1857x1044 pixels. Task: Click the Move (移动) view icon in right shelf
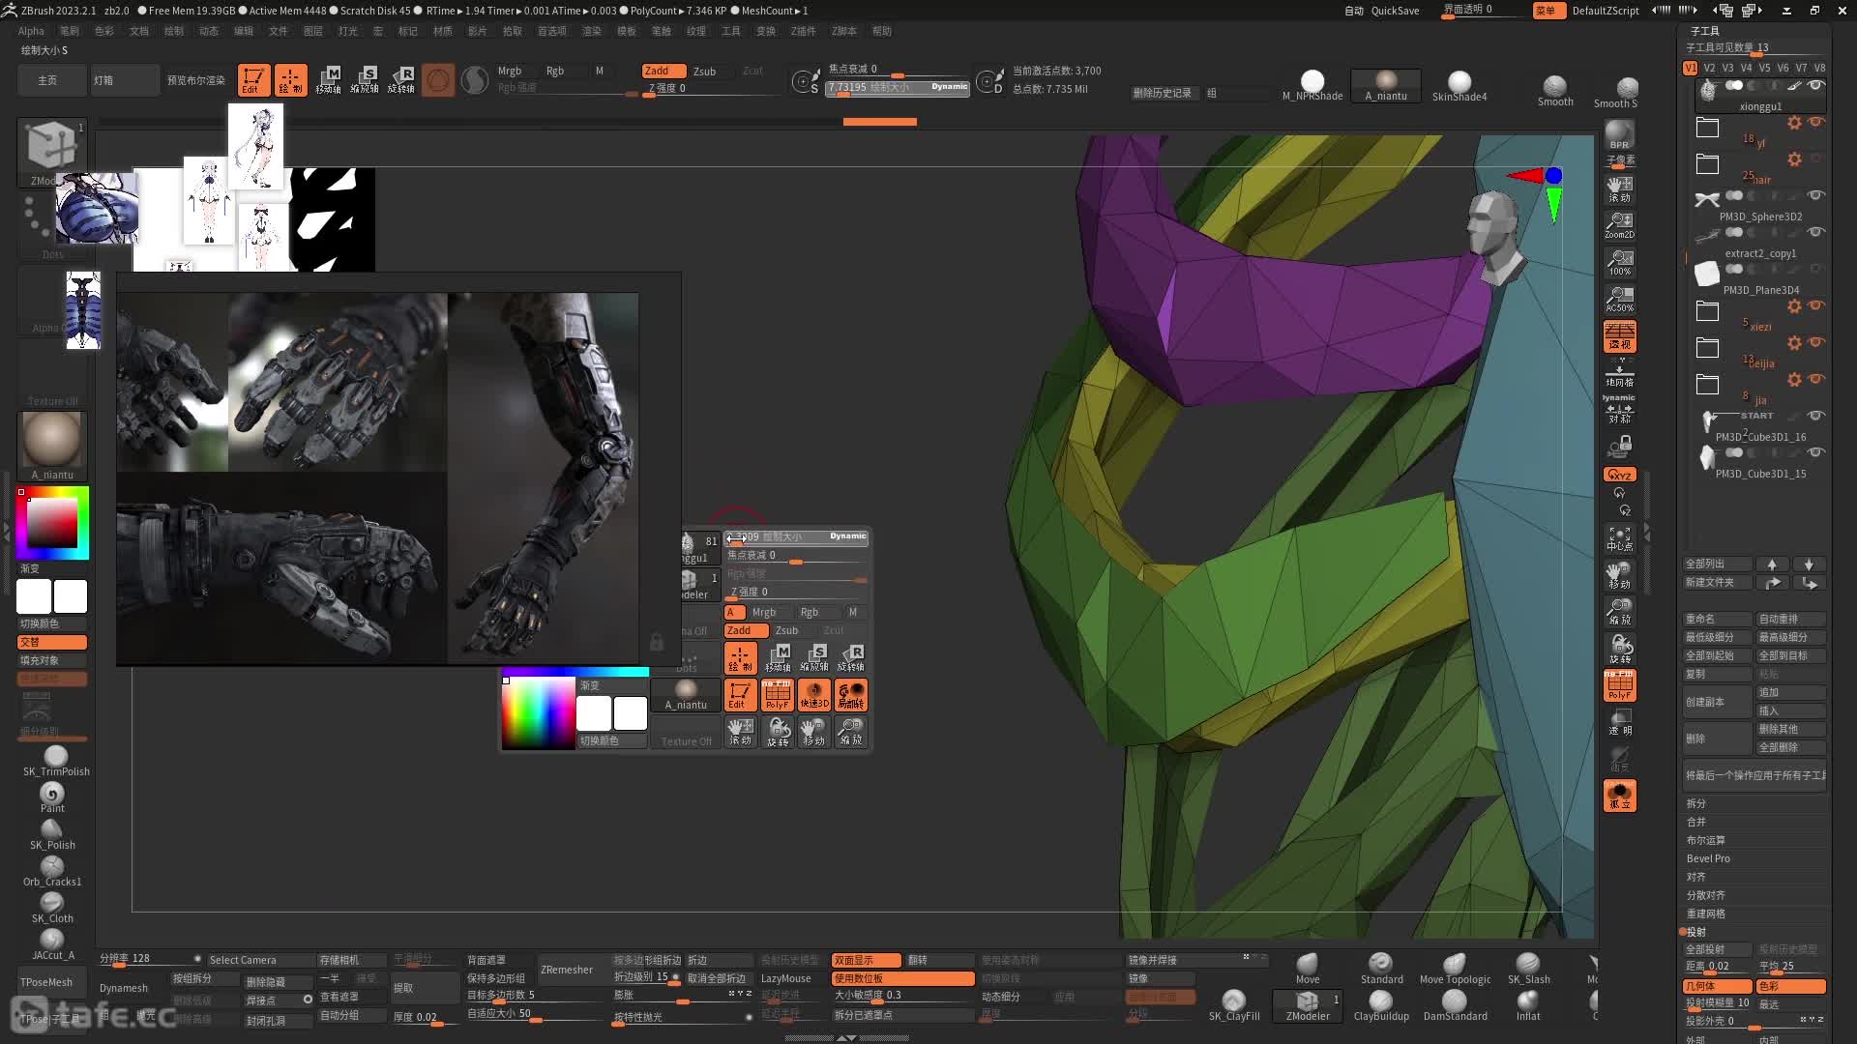(1619, 575)
